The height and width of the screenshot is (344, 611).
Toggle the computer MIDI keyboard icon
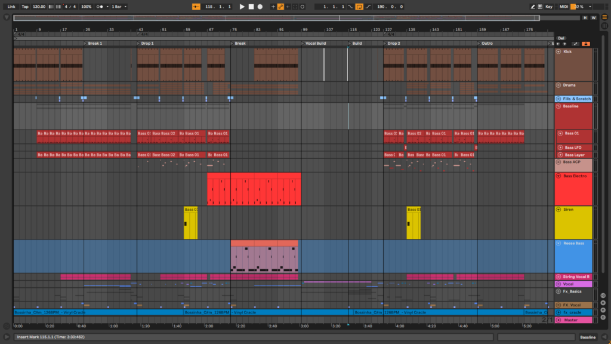[540, 7]
